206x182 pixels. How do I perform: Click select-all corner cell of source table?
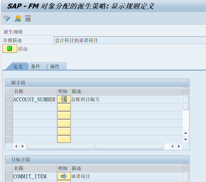[x=9, y=91]
